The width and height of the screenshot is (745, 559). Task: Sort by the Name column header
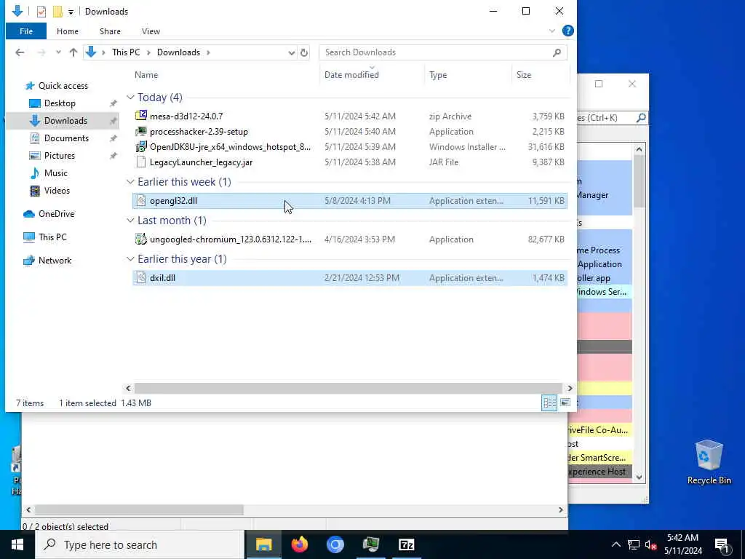(x=146, y=75)
